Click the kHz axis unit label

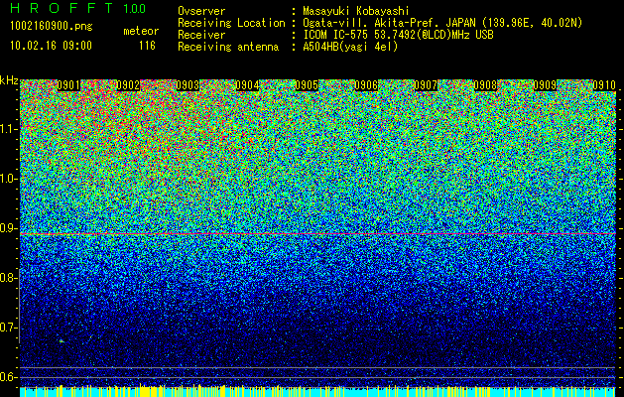pos(9,80)
